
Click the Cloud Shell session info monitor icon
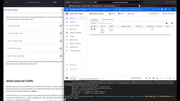tap(157, 78)
